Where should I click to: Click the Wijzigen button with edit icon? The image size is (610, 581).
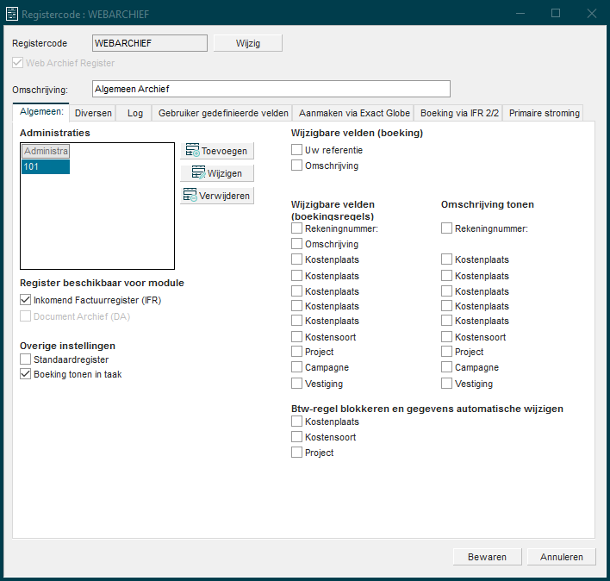[x=217, y=173]
